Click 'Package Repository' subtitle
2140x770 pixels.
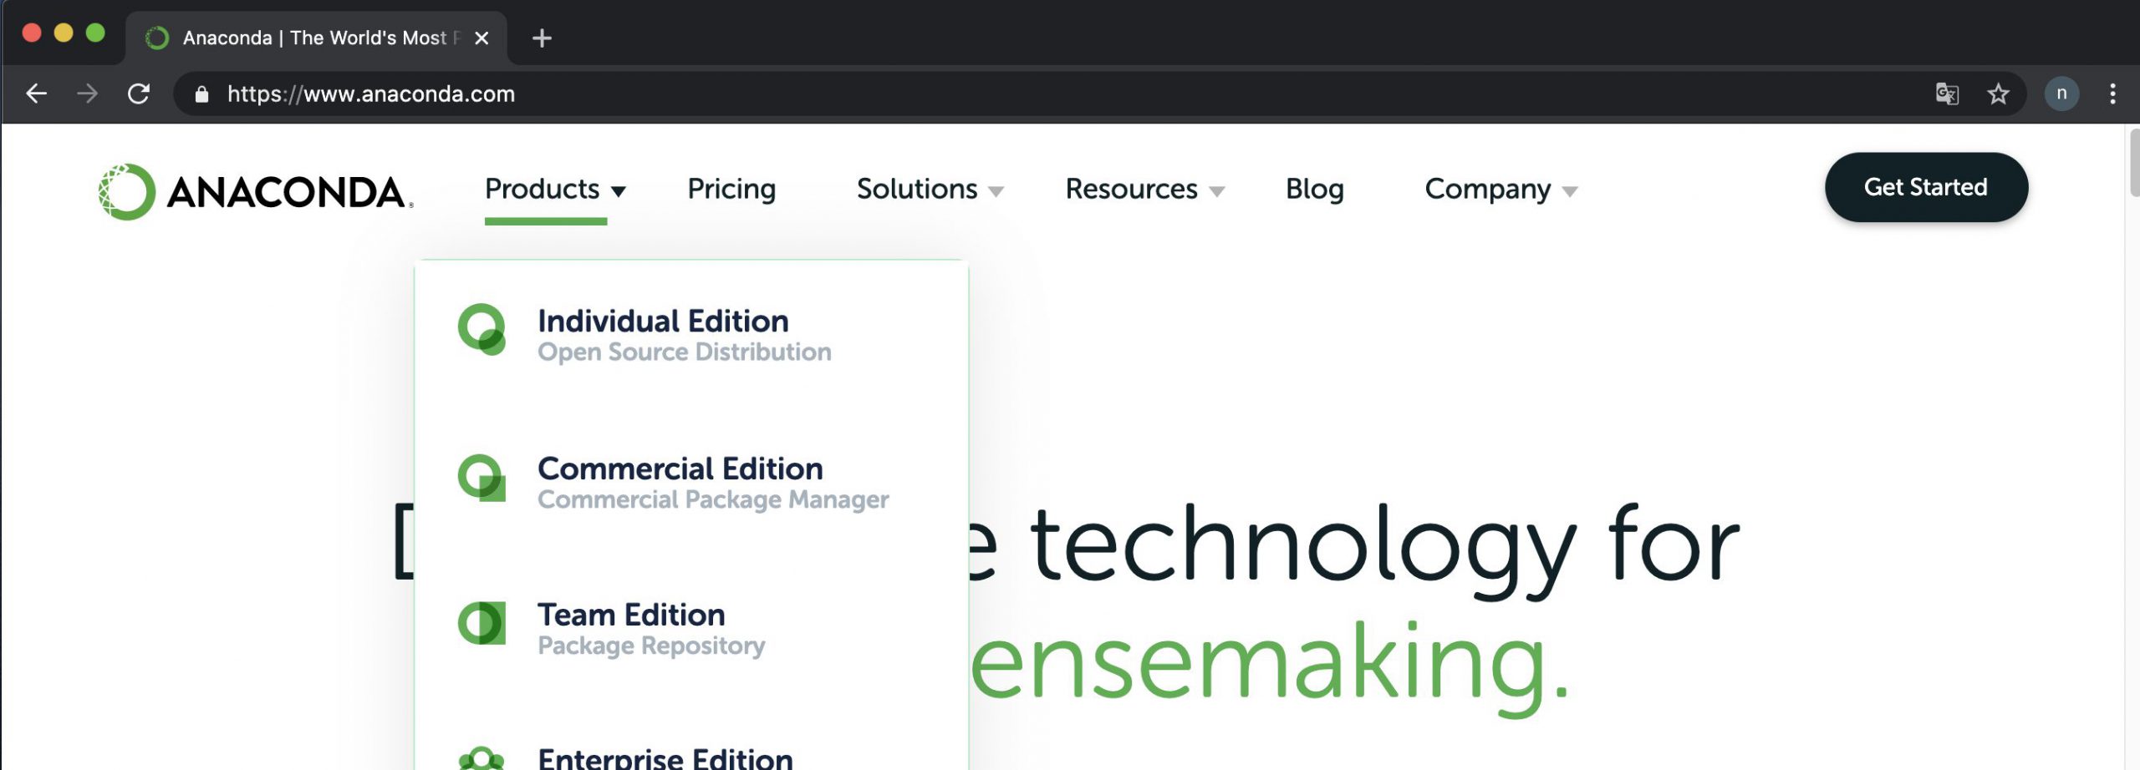[651, 646]
